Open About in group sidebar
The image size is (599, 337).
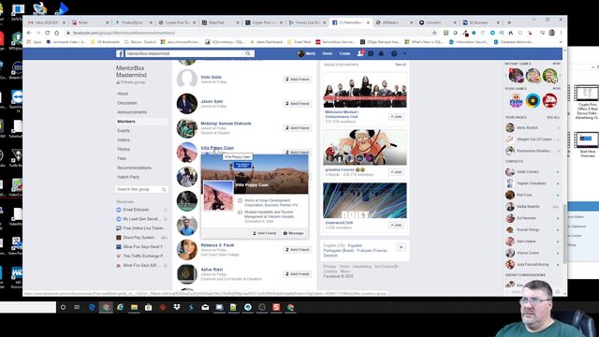(x=123, y=94)
